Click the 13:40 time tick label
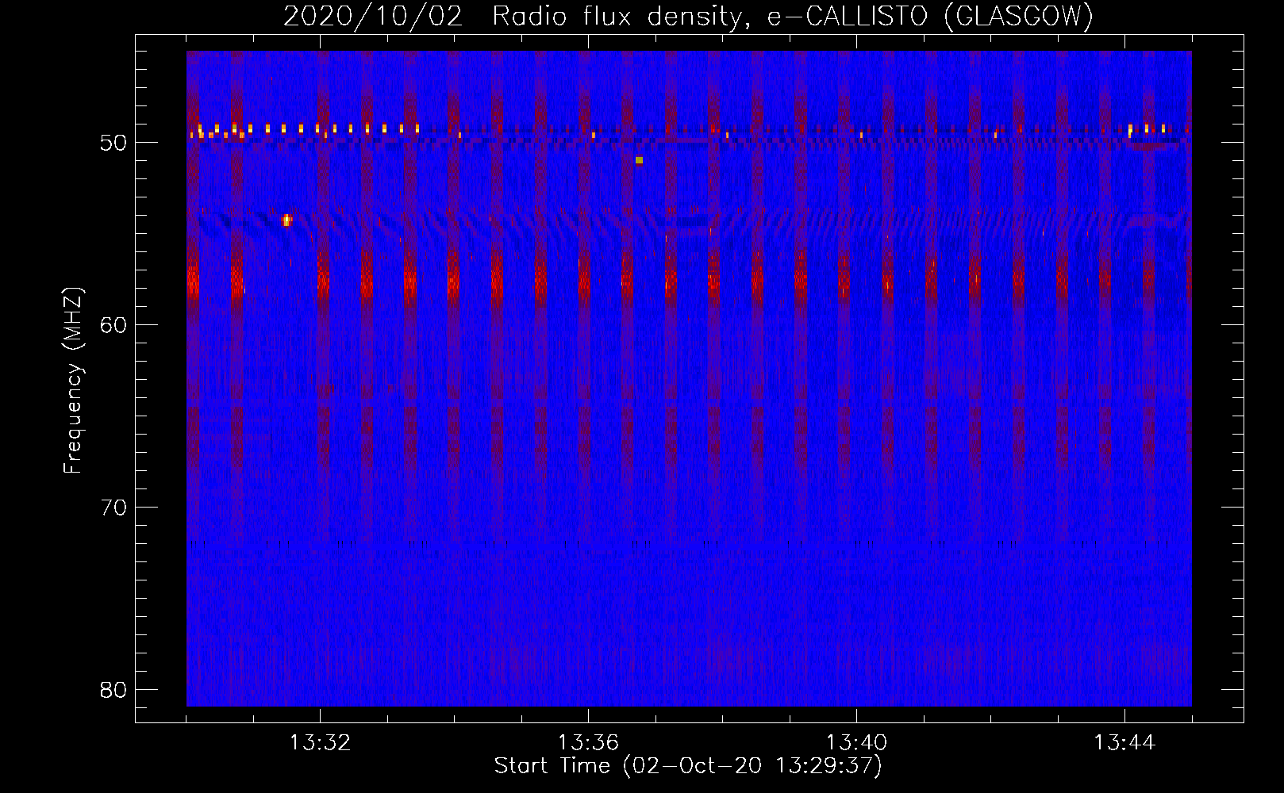The image size is (1284, 793). [x=856, y=743]
